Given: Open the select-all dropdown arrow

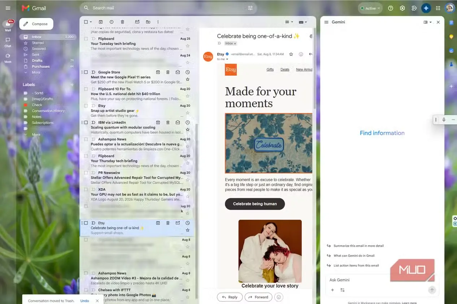Looking at the screenshot, I should 91,22.
